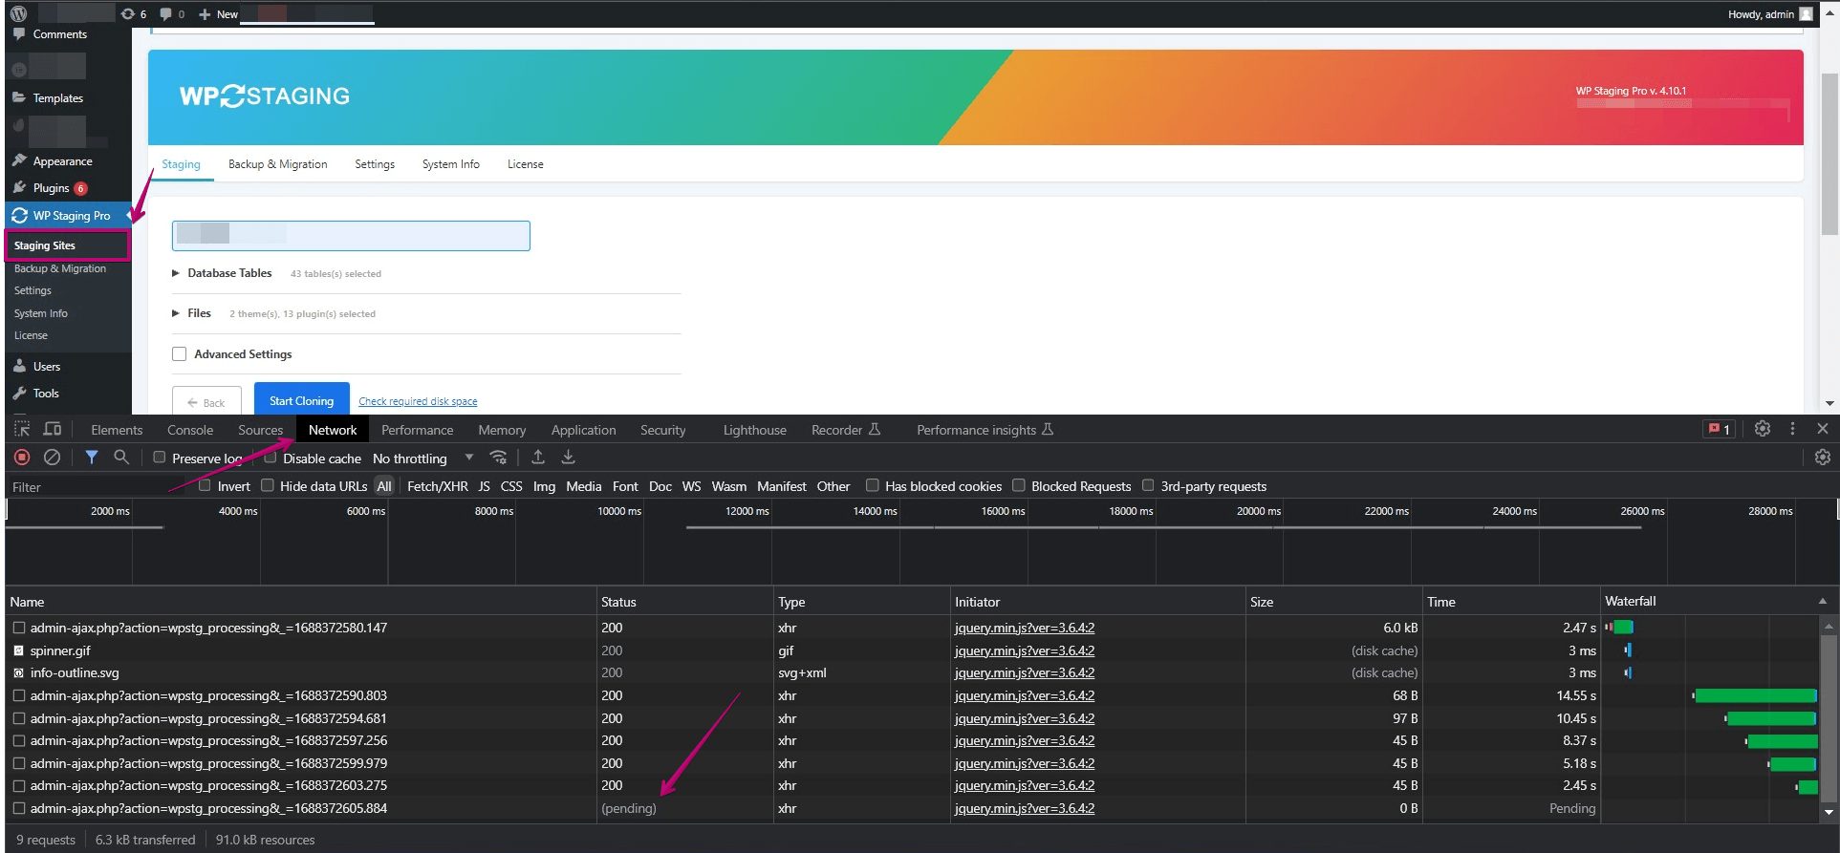Open Comments in the sidebar
Viewport: 1840px width, 853px height.
59,34
